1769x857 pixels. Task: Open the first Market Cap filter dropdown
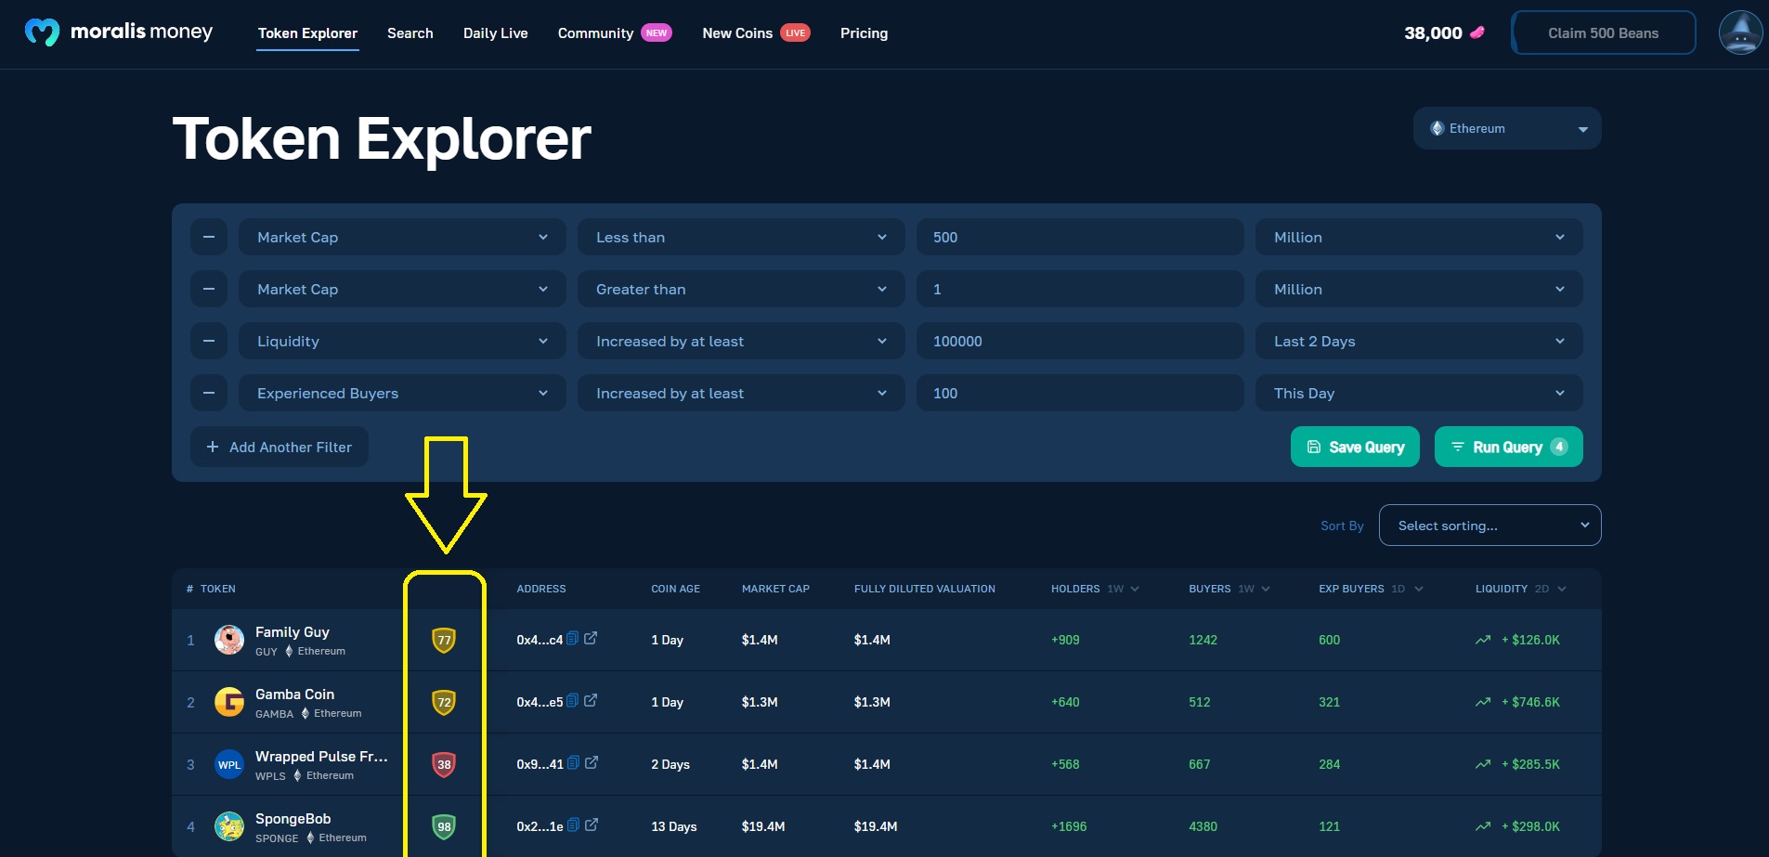402,237
